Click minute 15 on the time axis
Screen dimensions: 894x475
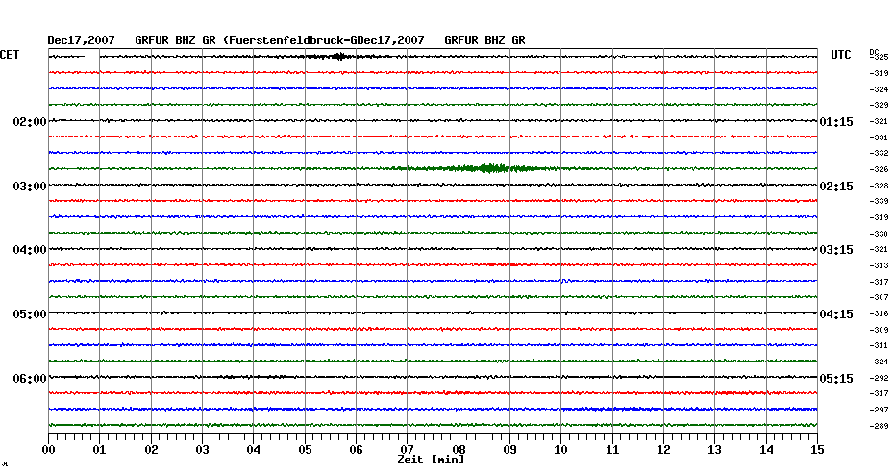tap(817, 450)
